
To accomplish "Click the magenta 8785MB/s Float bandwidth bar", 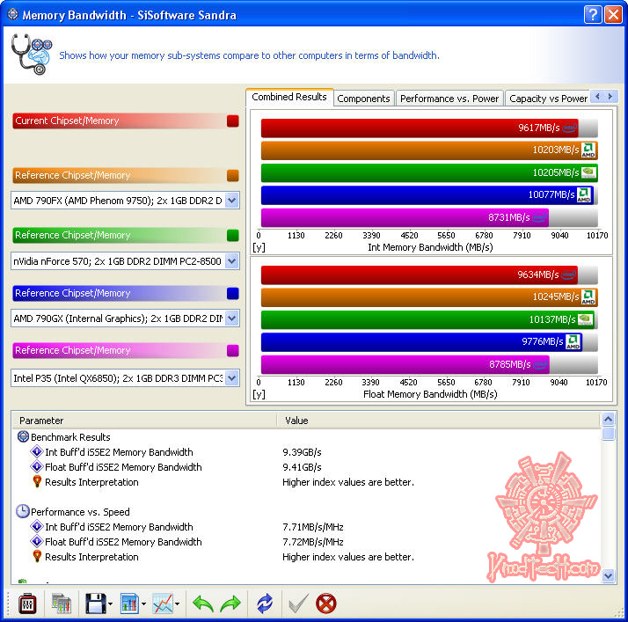I will [405, 364].
